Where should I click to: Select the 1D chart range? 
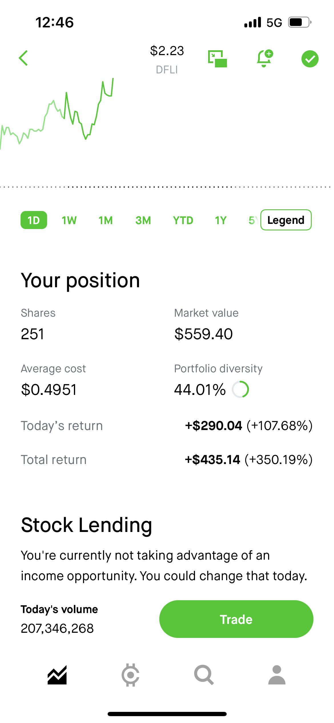[34, 220]
